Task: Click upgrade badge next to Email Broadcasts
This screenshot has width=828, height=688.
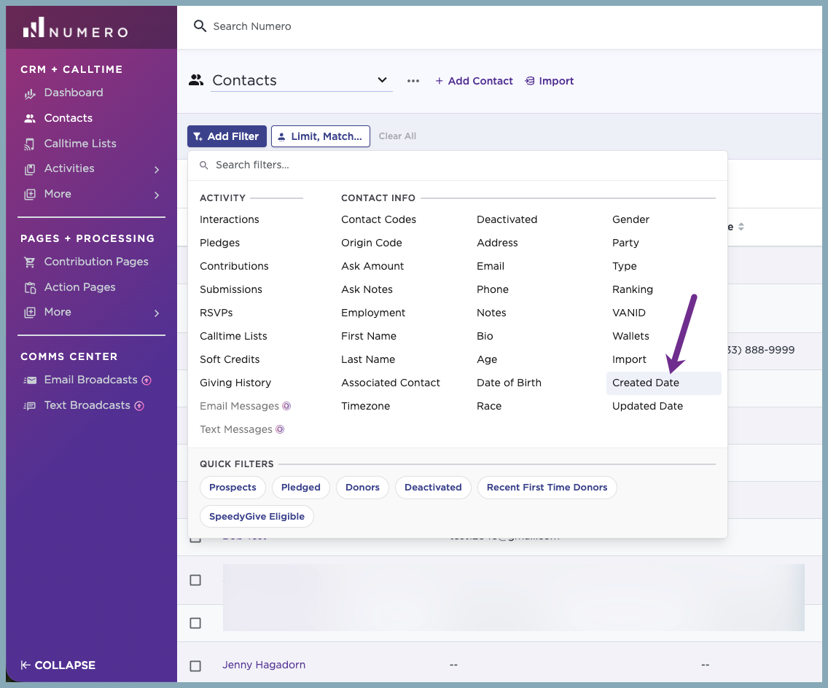Action: (147, 380)
